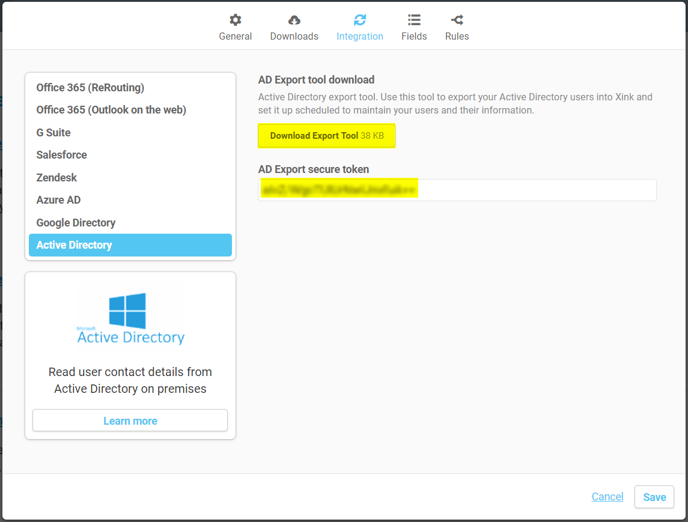This screenshot has height=522, width=688.
Task: Click the AD Export tool download heading
Action: point(316,80)
